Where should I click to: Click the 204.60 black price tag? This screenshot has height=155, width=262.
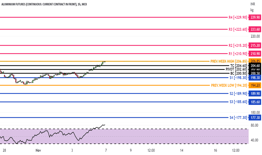pyautogui.click(x=255, y=65)
